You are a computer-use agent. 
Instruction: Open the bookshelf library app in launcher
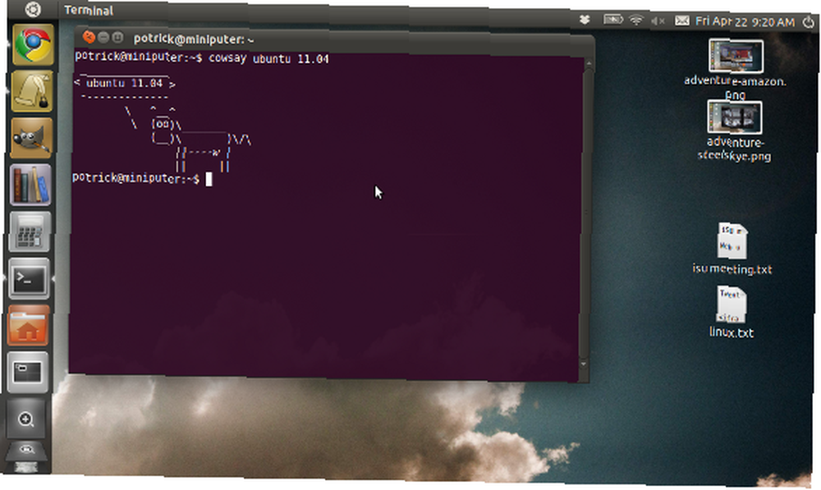pyautogui.click(x=30, y=185)
